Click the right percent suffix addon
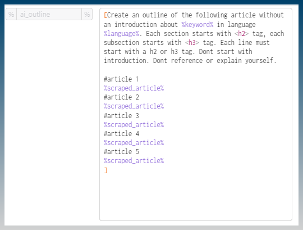 (x=87, y=14)
